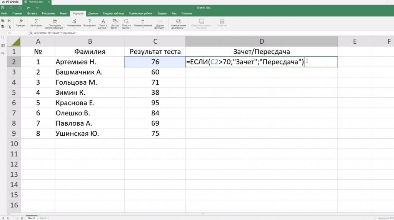
Task: Open the search panel in left sidebar
Action: [x=3, y=38]
